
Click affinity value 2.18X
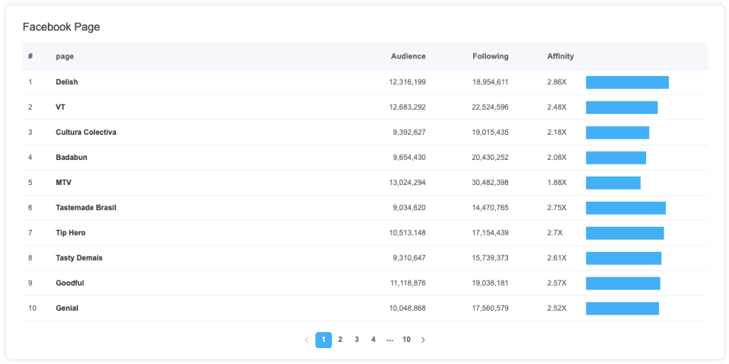click(x=557, y=132)
